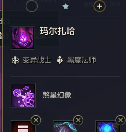The image size is (126, 132).
Task: Click the 煞星幻象 ability name
Action: coord(57,95)
